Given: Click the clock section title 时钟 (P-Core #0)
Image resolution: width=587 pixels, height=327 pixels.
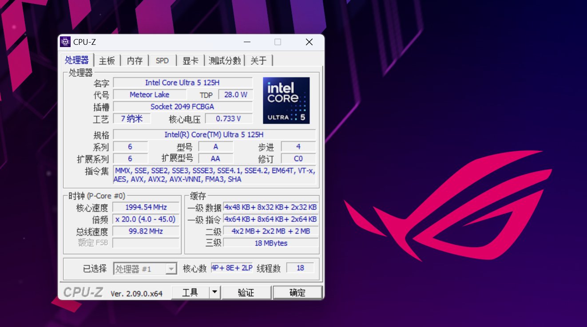Looking at the screenshot, I should click(x=97, y=196).
